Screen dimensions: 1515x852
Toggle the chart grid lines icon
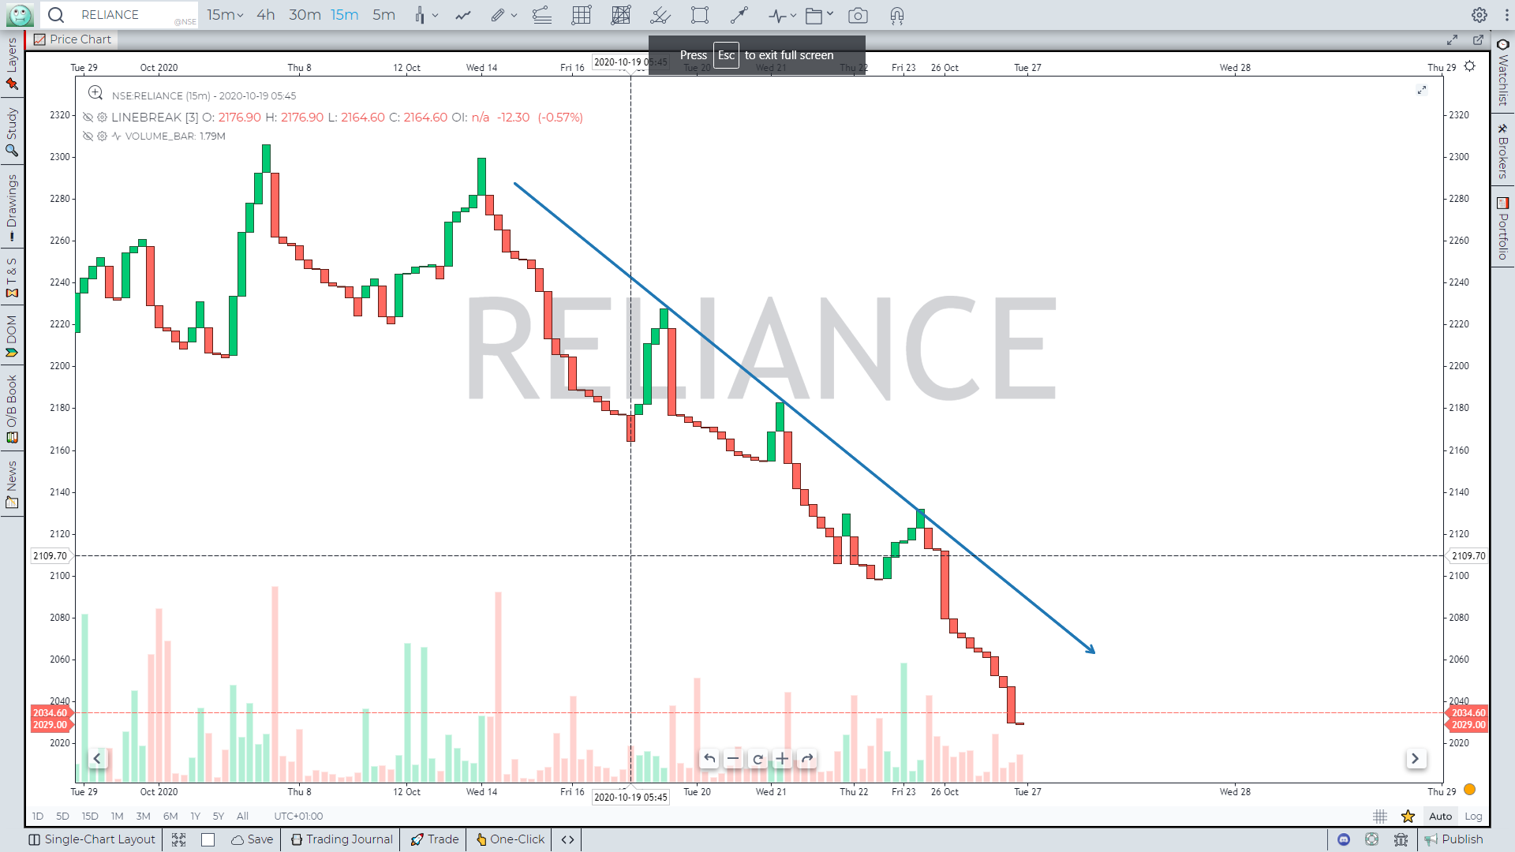click(1380, 816)
